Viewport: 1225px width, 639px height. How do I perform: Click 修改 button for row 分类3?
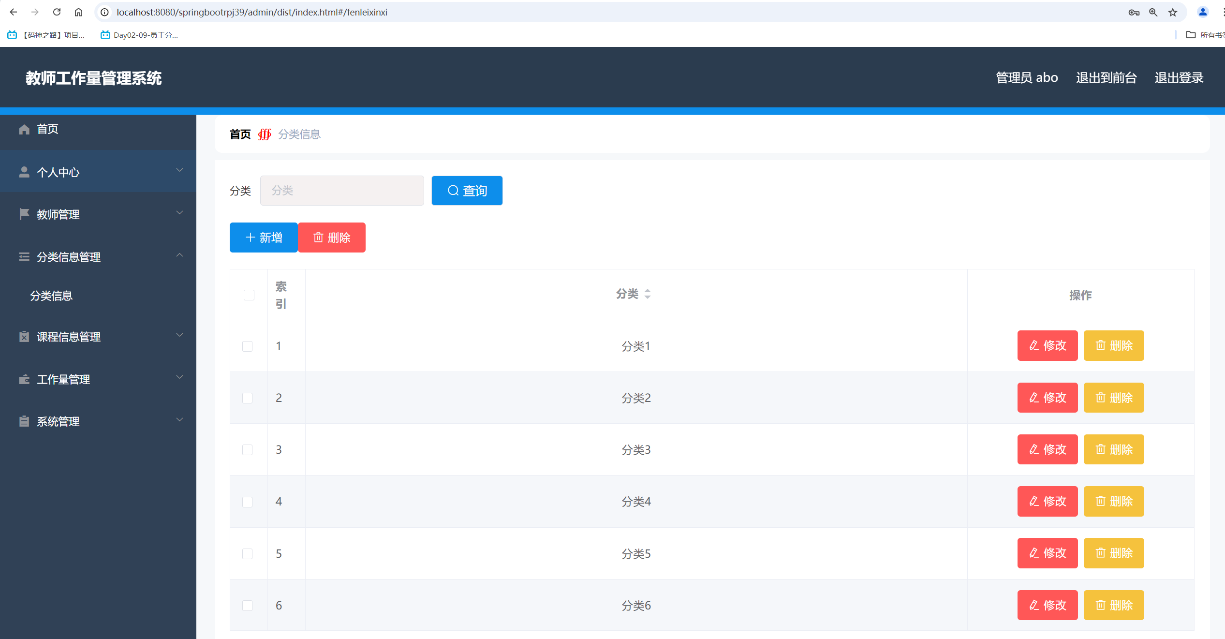pos(1047,449)
